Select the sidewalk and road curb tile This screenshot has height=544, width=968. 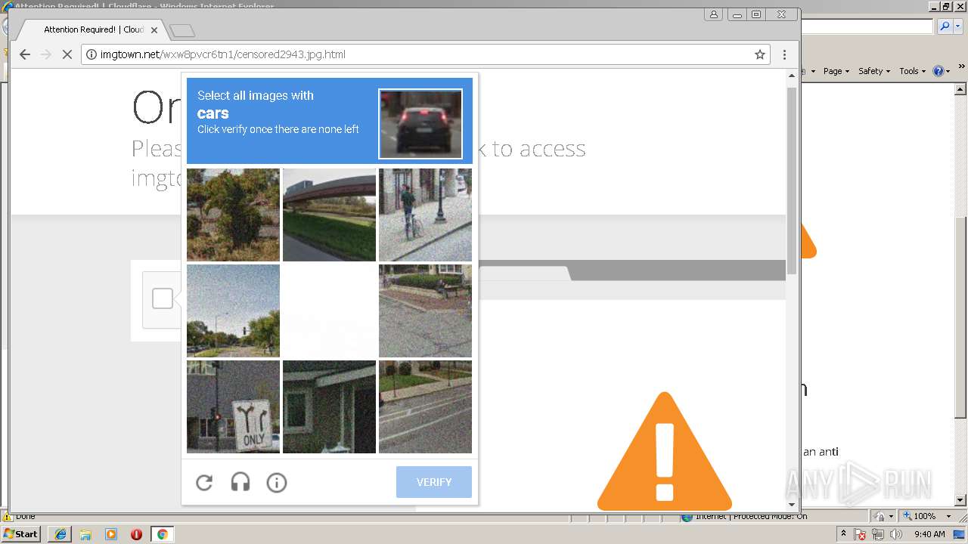pos(425,406)
